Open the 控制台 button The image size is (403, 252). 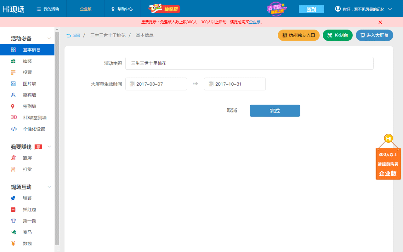point(338,35)
